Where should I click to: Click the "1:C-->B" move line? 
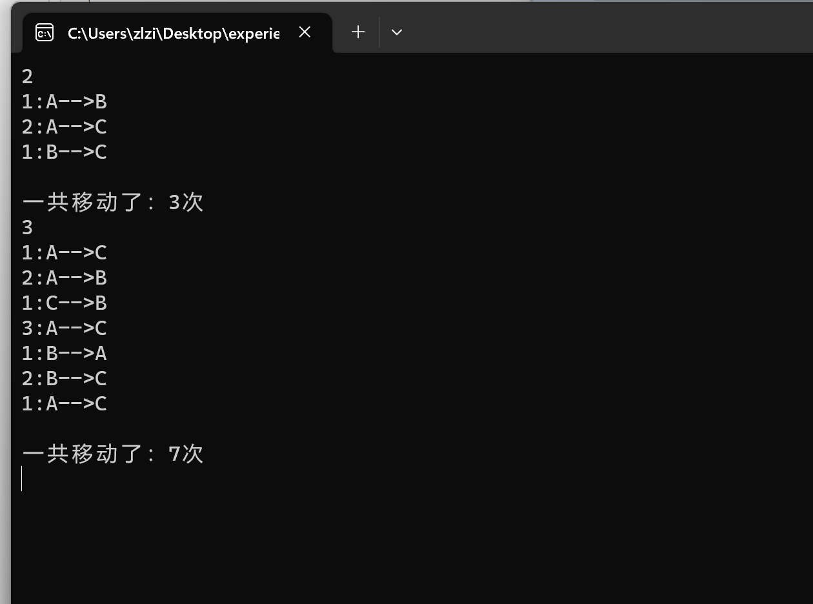pos(64,303)
